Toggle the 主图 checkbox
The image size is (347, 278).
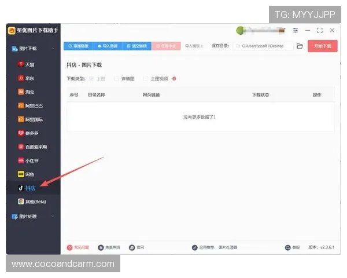pyautogui.click(x=91, y=79)
